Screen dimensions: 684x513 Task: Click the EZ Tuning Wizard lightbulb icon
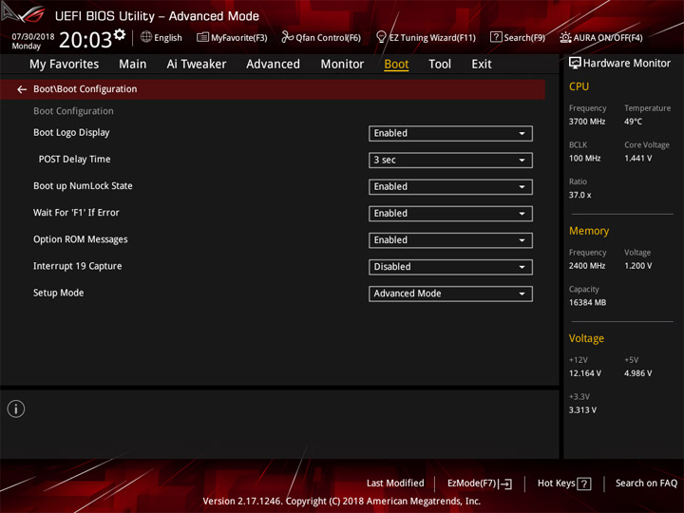(x=381, y=37)
